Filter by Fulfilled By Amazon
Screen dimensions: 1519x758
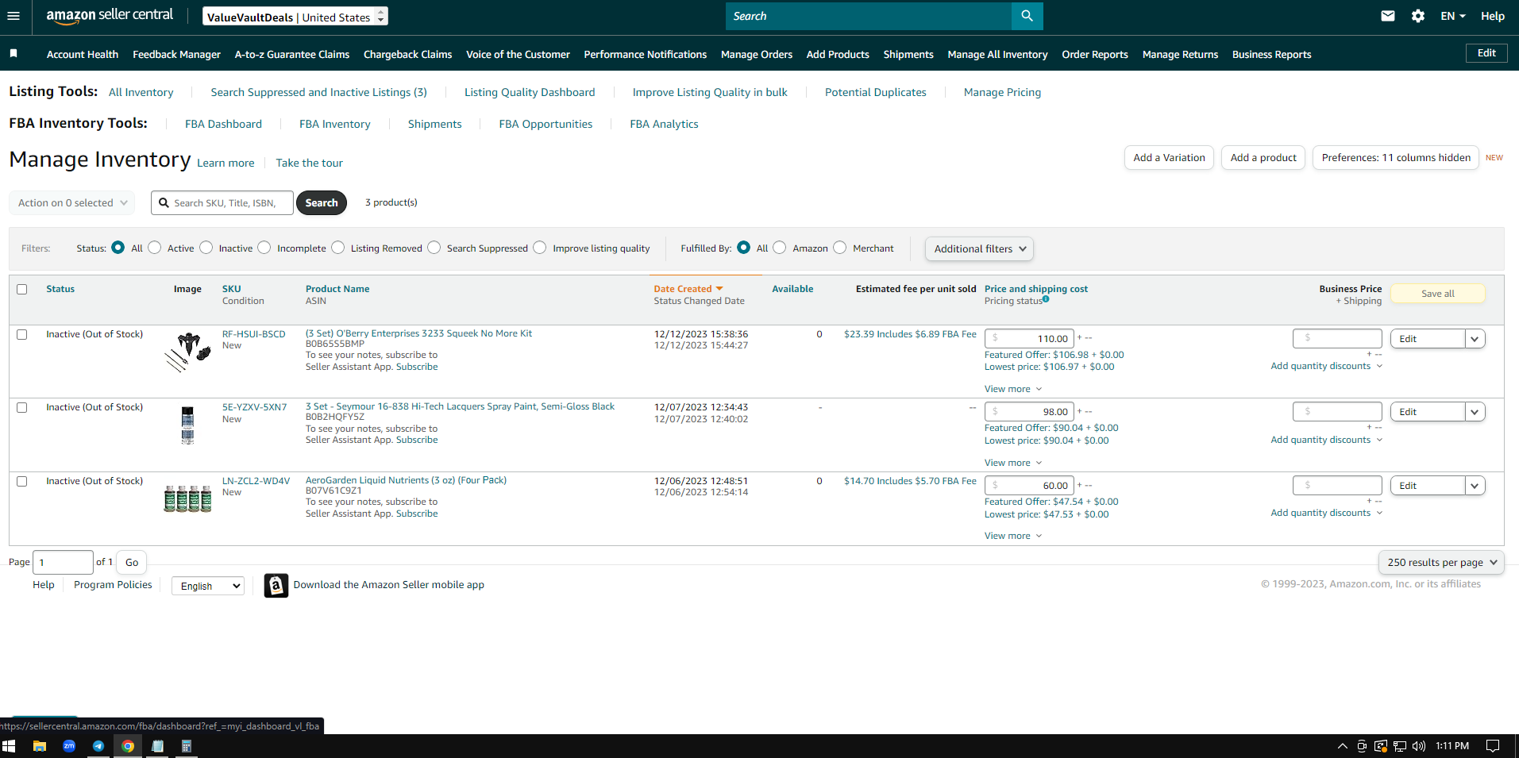pos(780,248)
